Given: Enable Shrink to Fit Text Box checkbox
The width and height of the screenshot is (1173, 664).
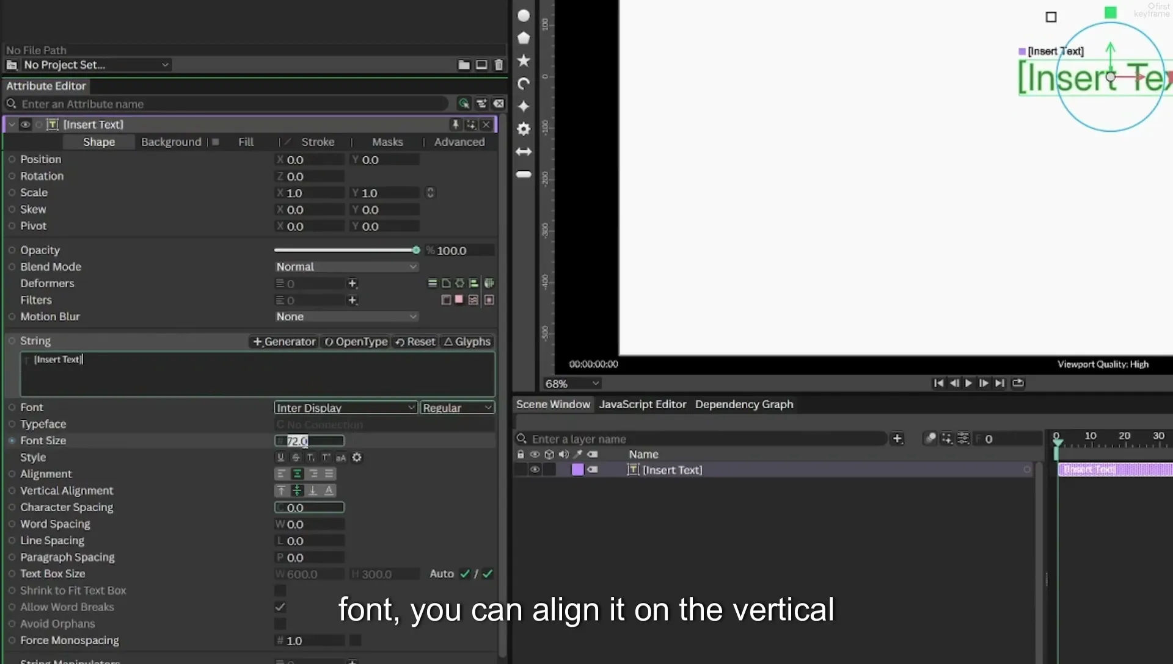Looking at the screenshot, I should click(280, 590).
